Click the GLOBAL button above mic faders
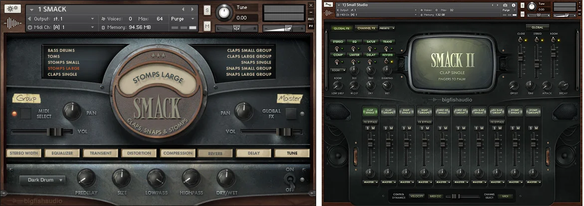This screenshot has height=206, width=584. (537, 27)
